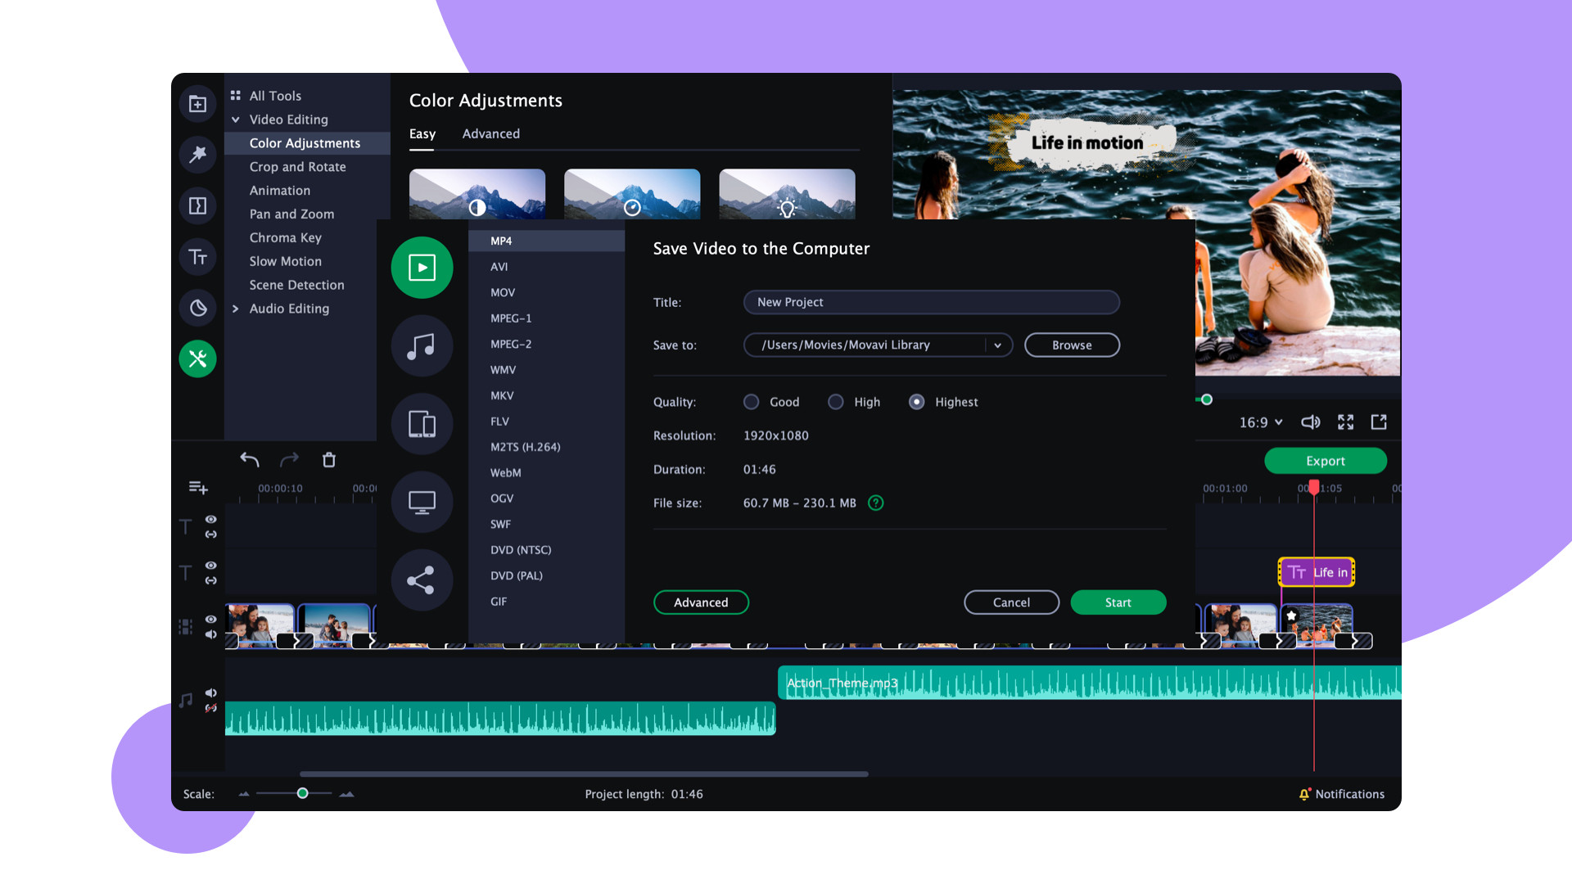The width and height of the screenshot is (1572, 884).
Task: Click the project Title input field
Action: pos(931,302)
